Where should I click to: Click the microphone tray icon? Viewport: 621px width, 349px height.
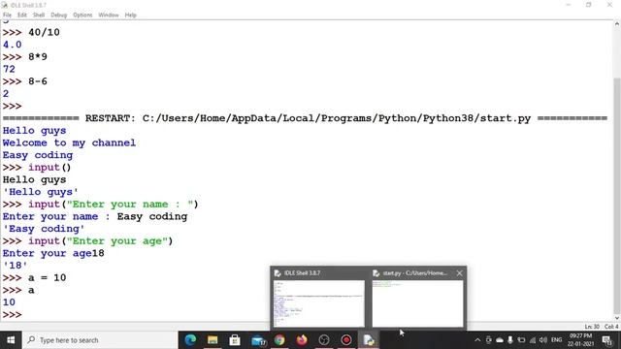tap(510, 340)
